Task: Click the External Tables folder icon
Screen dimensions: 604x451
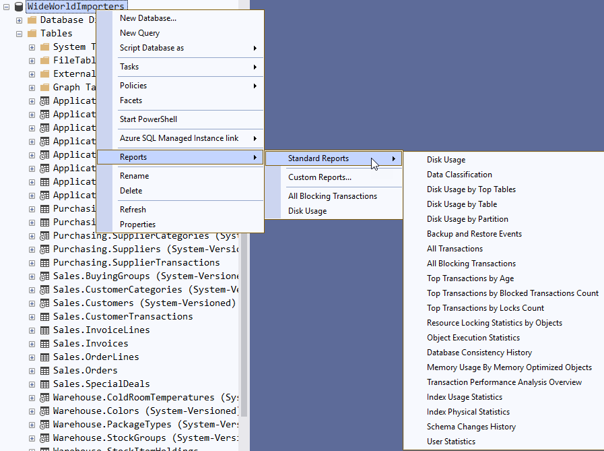Action: click(x=44, y=74)
